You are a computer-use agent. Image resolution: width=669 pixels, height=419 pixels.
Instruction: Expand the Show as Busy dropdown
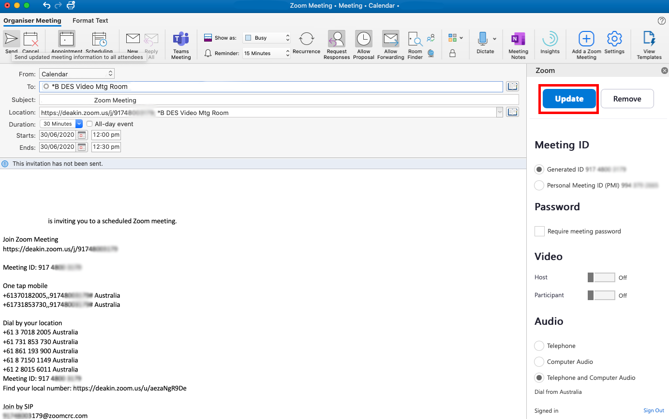click(267, 38)
